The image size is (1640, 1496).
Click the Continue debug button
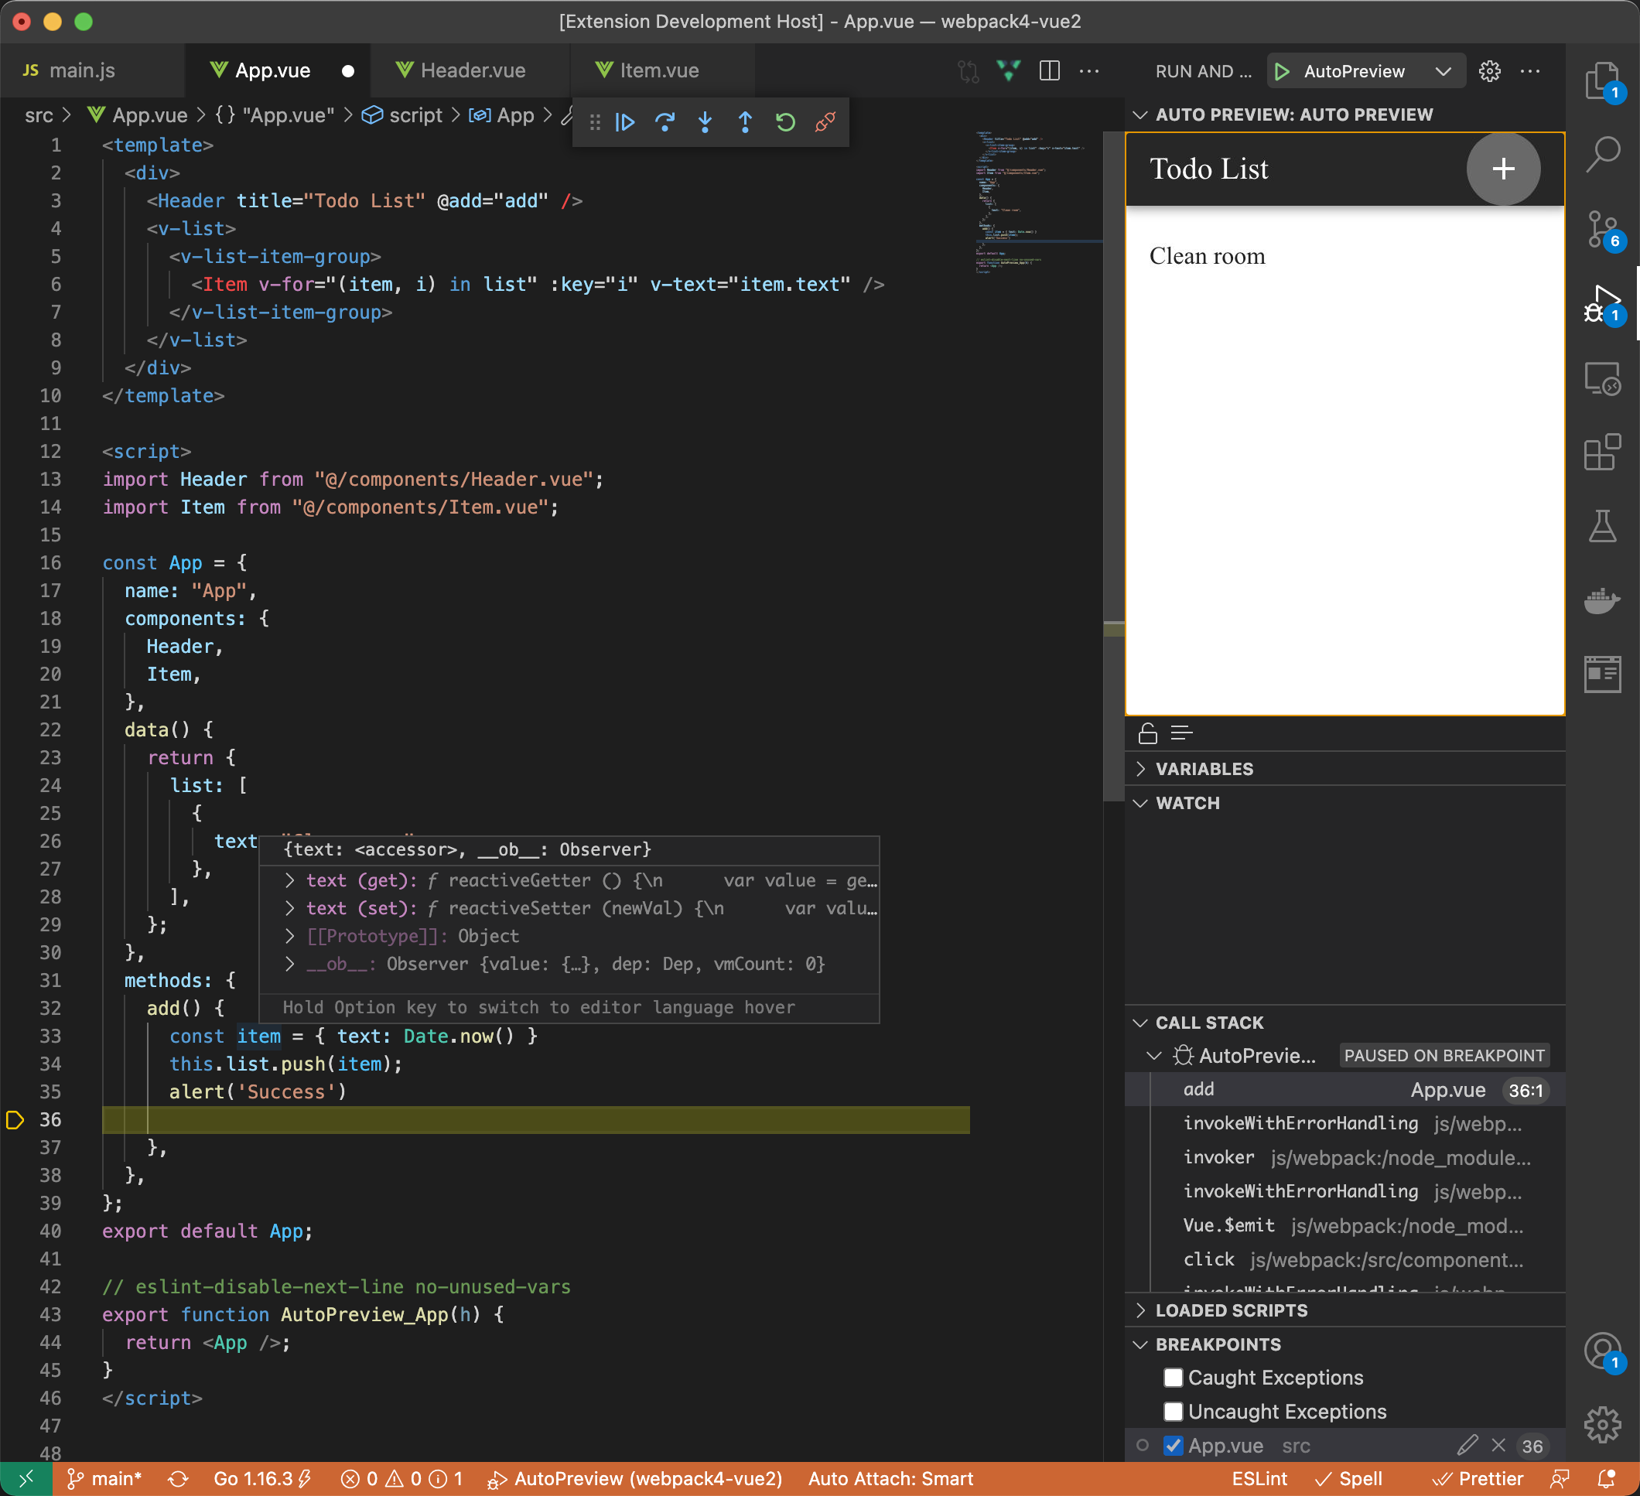click(x=625, y=123)
